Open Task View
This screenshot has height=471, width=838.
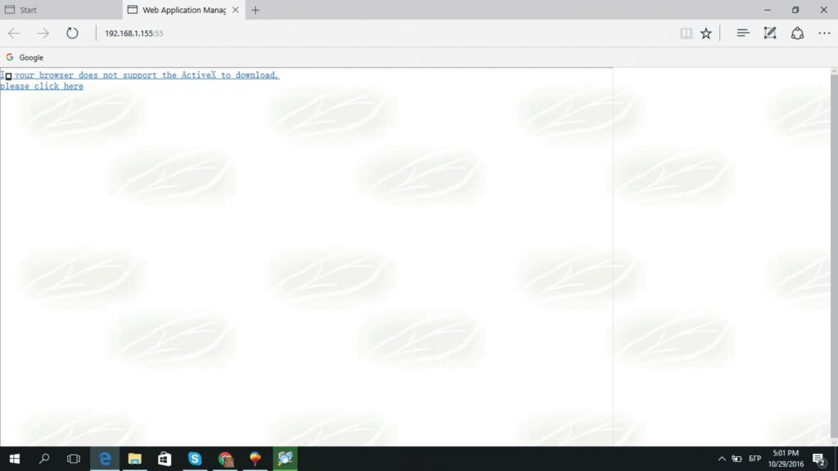74,459
